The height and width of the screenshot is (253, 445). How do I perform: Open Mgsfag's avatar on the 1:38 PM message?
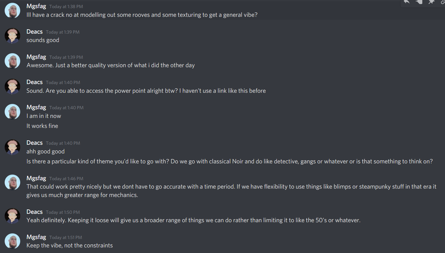point(12,11)
